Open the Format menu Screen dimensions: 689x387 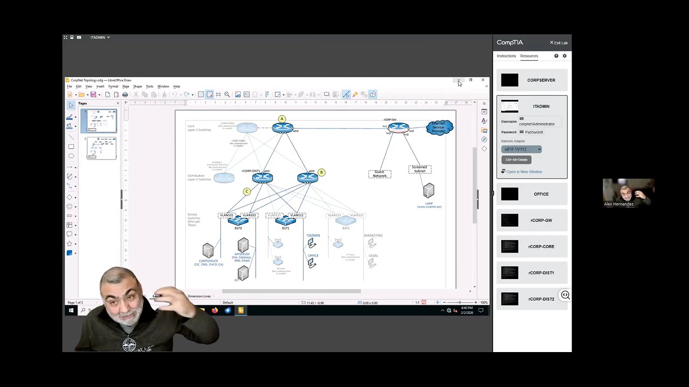click(x=113, y=86)
